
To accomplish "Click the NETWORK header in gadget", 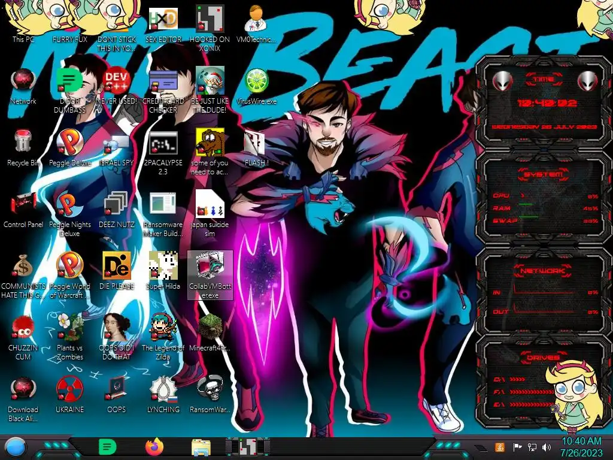I will (544, 271).
